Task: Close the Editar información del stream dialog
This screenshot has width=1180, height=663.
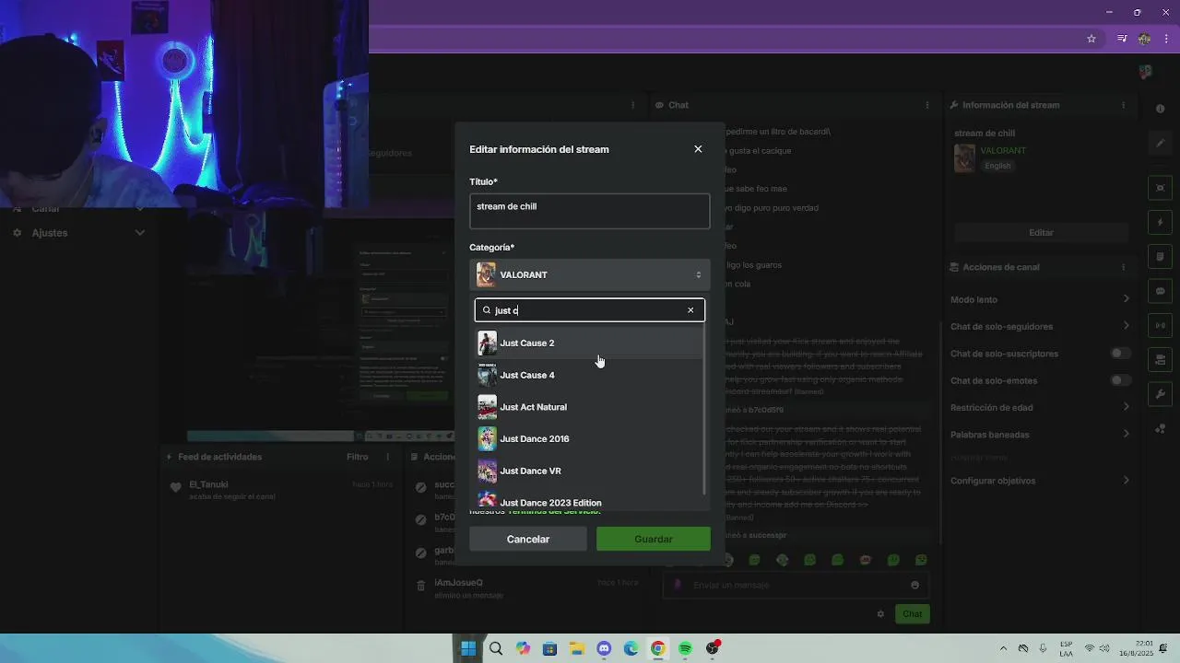Action: [698, 149]
